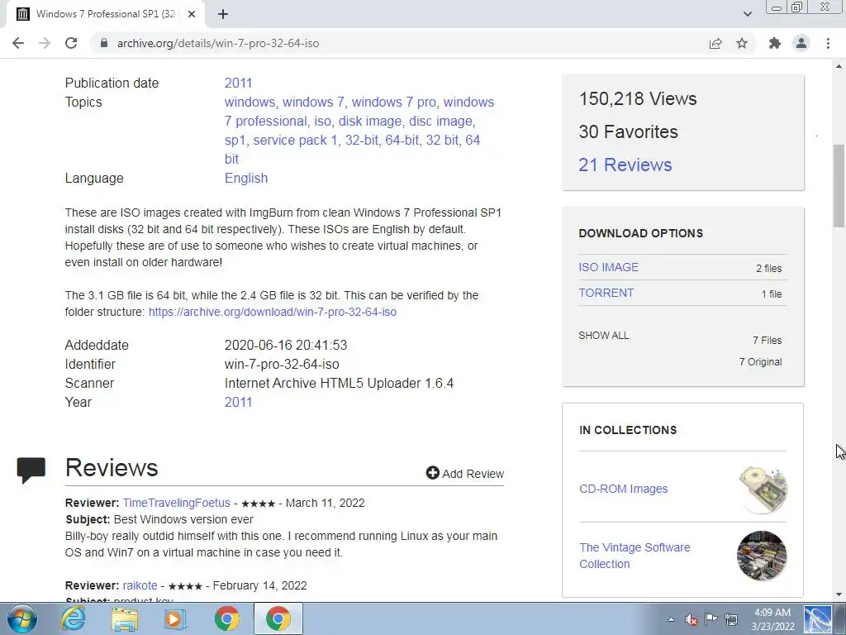Click identifier text 'win-7-pro-32-64-iso'
Viewport: 846px width, 635px height.
click(x=282, y=364)
